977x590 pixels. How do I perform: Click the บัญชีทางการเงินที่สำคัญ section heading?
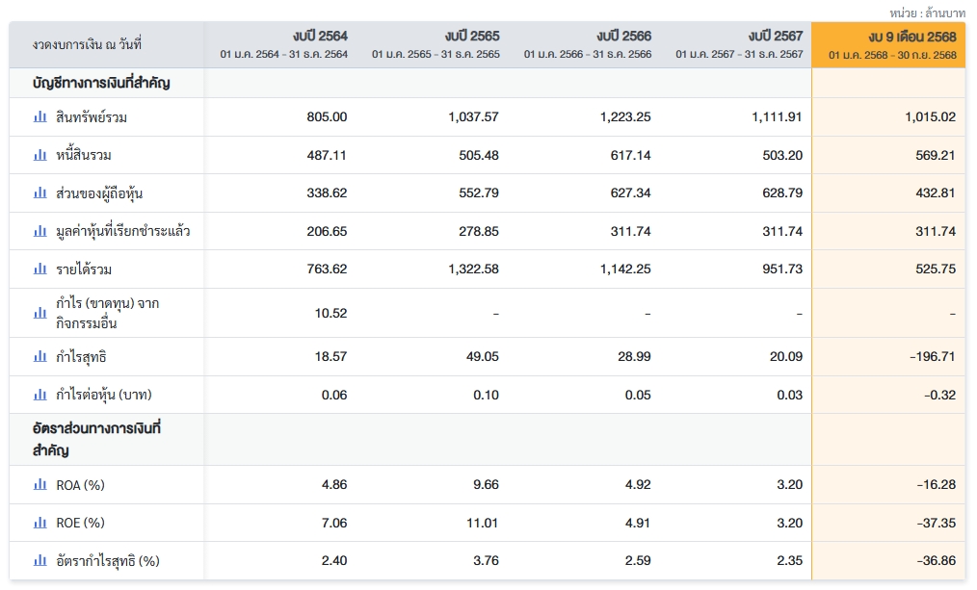point(101,83)
